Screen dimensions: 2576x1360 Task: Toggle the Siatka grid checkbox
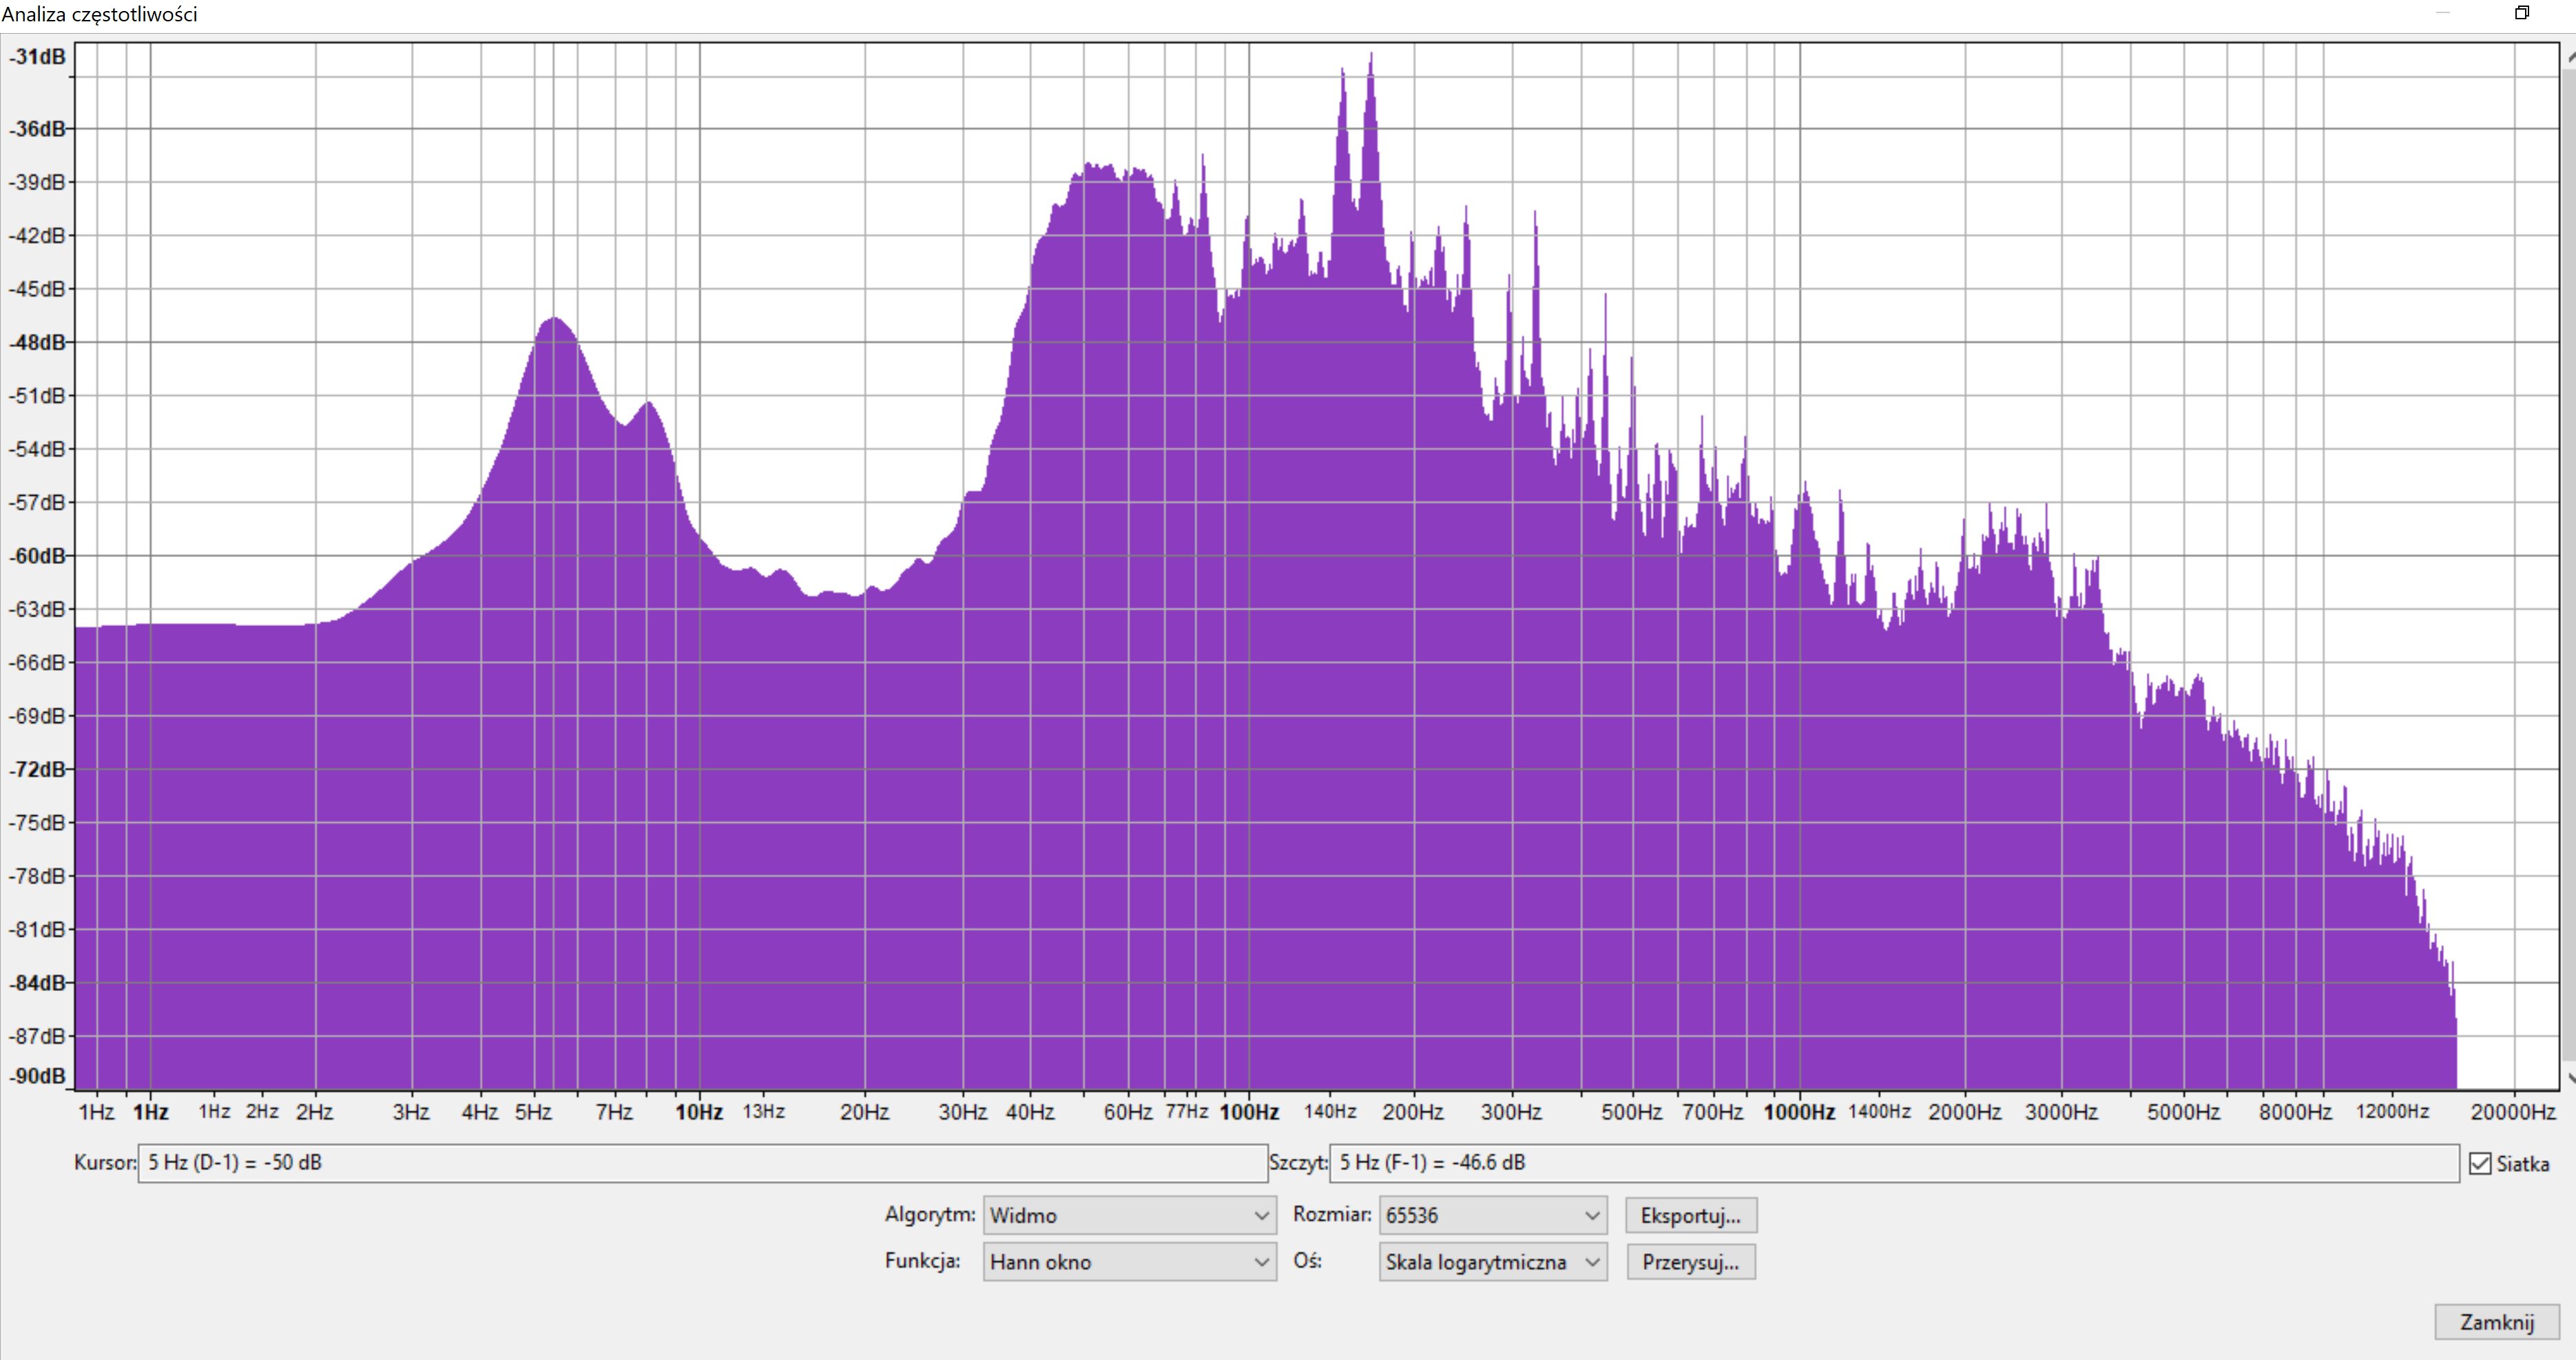[x=2480, y=1164]
